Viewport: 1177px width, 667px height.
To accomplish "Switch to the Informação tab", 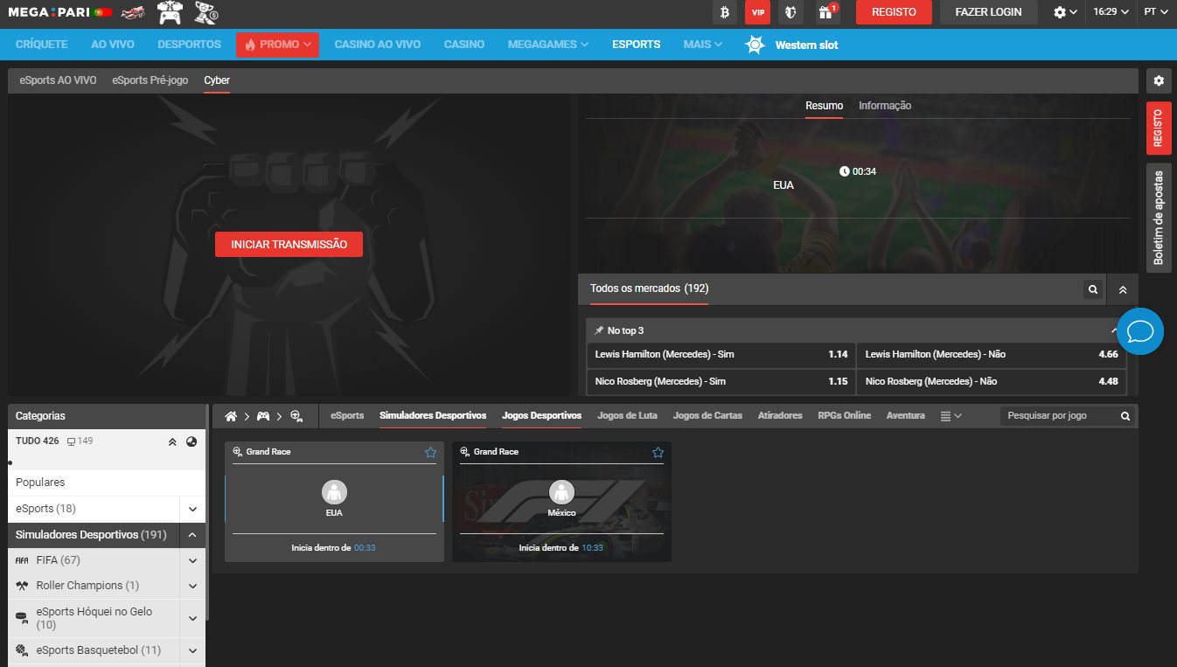I will [884, 106].
